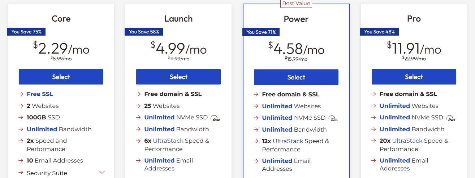Screen dimensions: 475x178
Task: Select the Launch plan
Action: point(178,77)
